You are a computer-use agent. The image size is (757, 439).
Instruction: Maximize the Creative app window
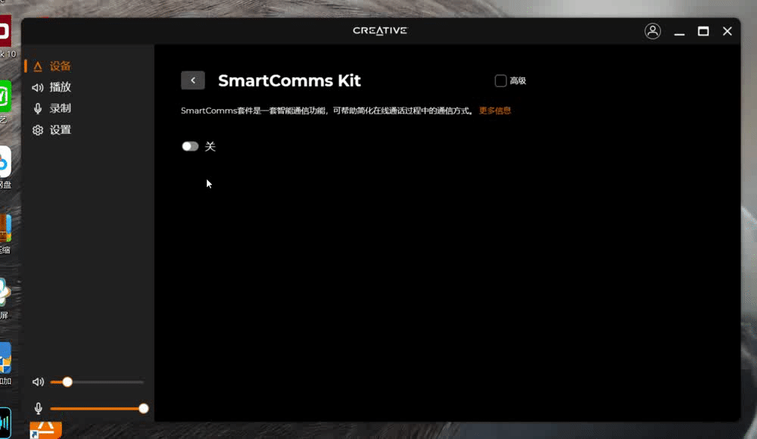point(703,31)
